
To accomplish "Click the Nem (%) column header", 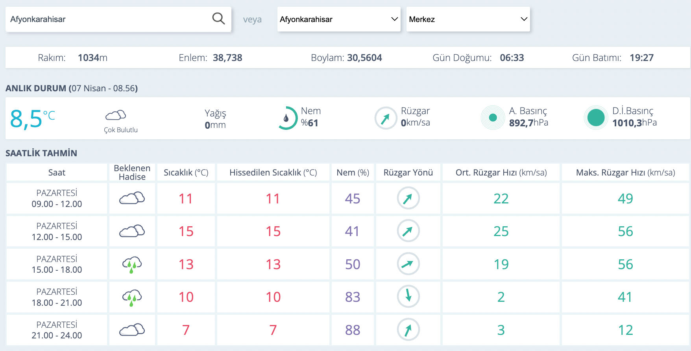I will (x=353, y=172).
